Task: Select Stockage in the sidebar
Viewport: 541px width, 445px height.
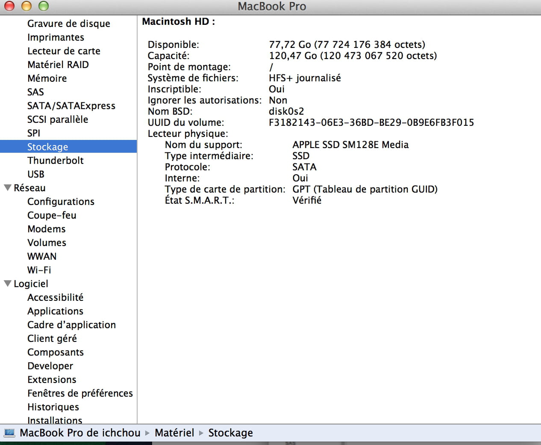Action: pyautogui.click(x=47, y=147)
